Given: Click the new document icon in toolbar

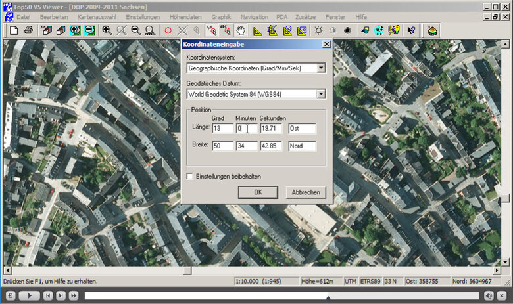Looking at the screenshot, I should pyautogui.click(x=14, y=30).
